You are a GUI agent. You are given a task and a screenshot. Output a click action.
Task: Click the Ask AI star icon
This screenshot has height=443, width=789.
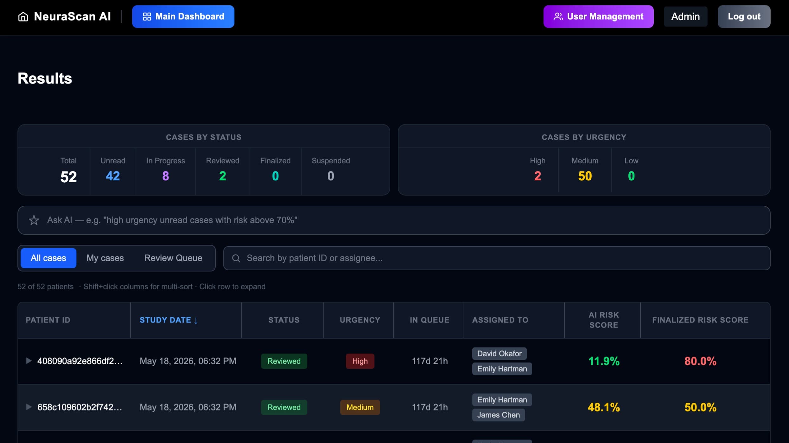(x=34, y=220)
